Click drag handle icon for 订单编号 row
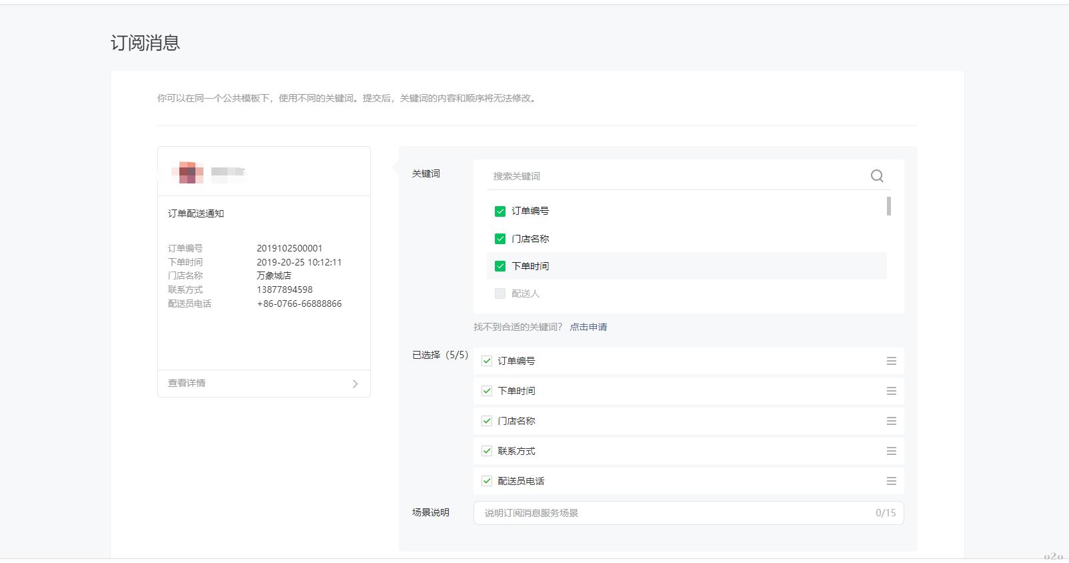Screen dimensions: 1069x563 click(891, 361)
